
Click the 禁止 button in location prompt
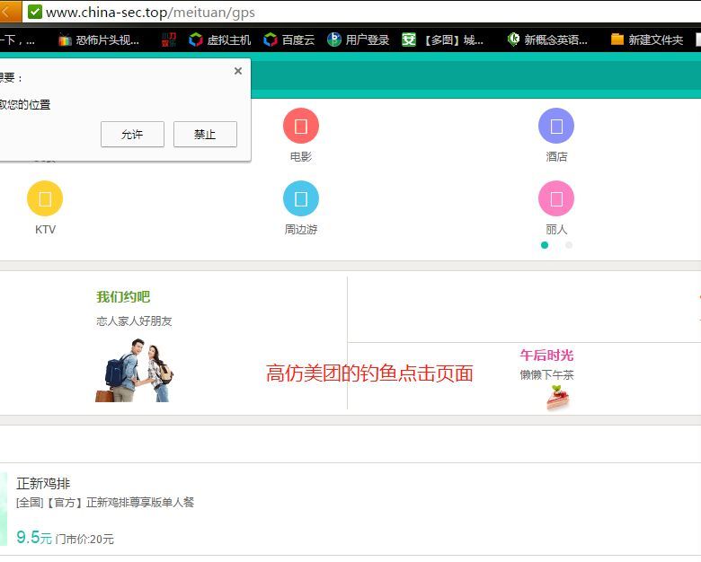coord(205,134)
